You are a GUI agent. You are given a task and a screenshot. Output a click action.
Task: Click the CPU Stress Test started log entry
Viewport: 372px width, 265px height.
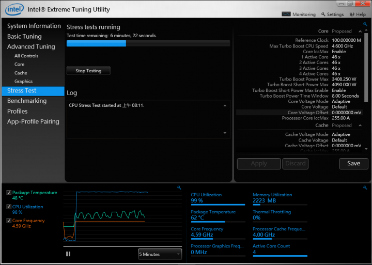pos(106,105)
